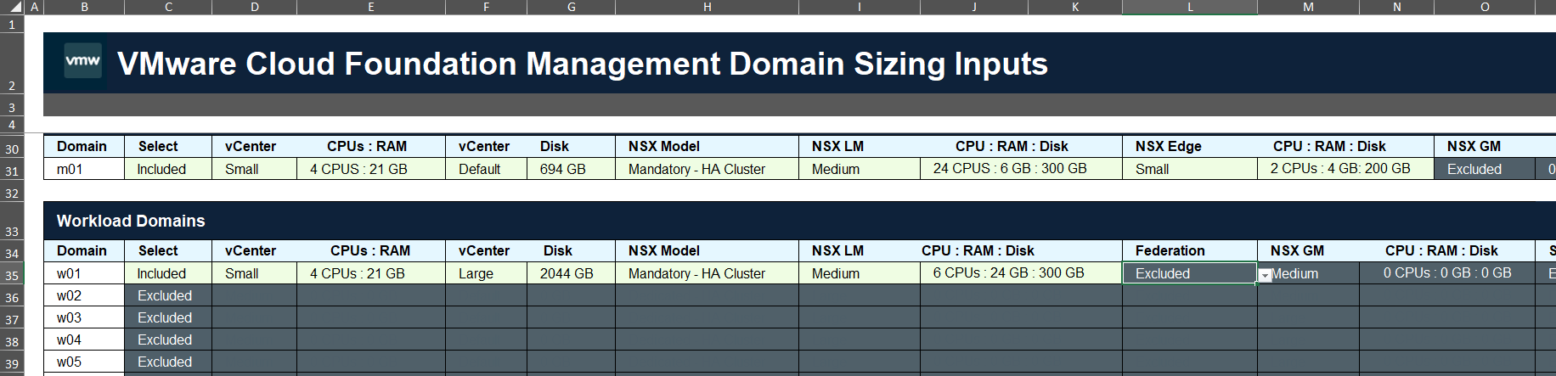Screen dimensions: 1556x376
Task: Click w03 Select cell Excluded
Action: 168,317
